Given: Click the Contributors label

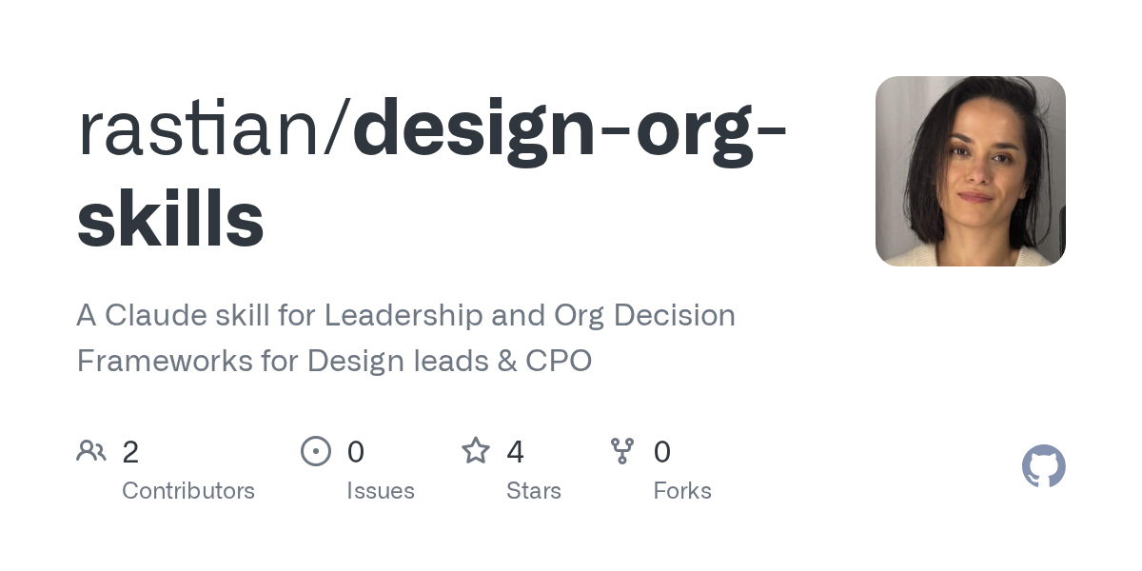Looking at the screenshot, I should tap(188, 491).
